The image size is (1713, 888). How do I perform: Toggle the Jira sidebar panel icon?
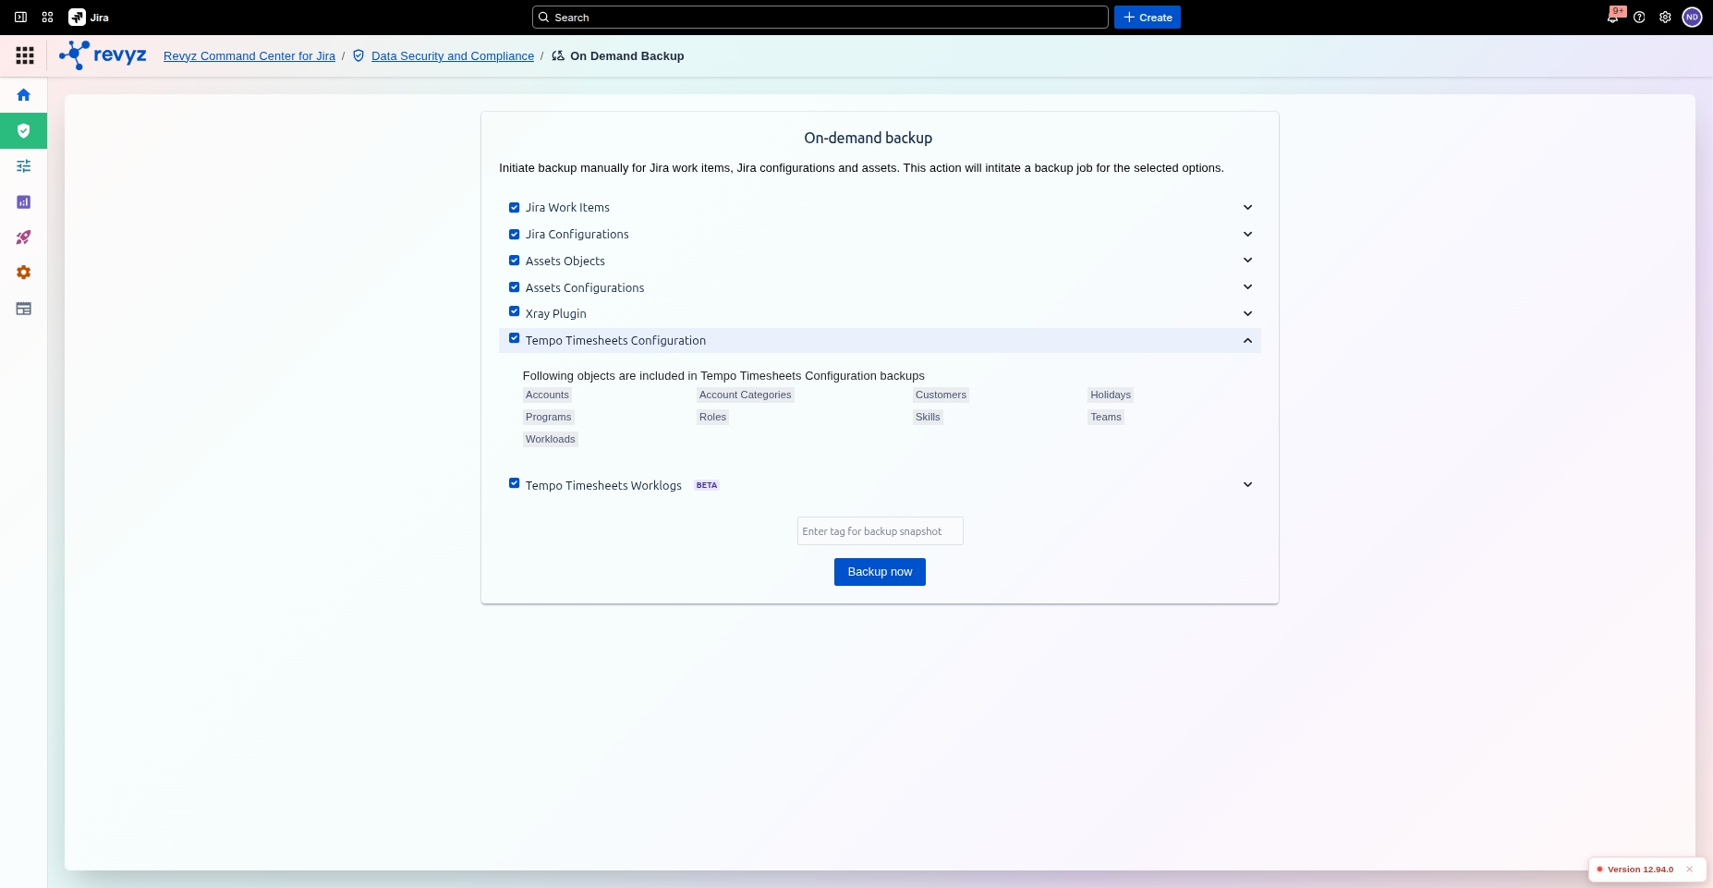[20, 18]
